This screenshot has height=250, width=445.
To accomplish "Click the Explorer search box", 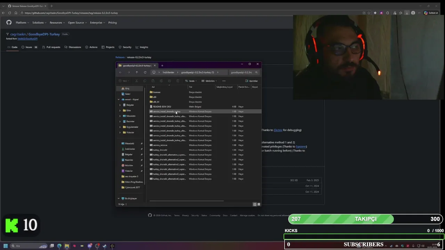I will pyautogui.click(x=244, y=72).
